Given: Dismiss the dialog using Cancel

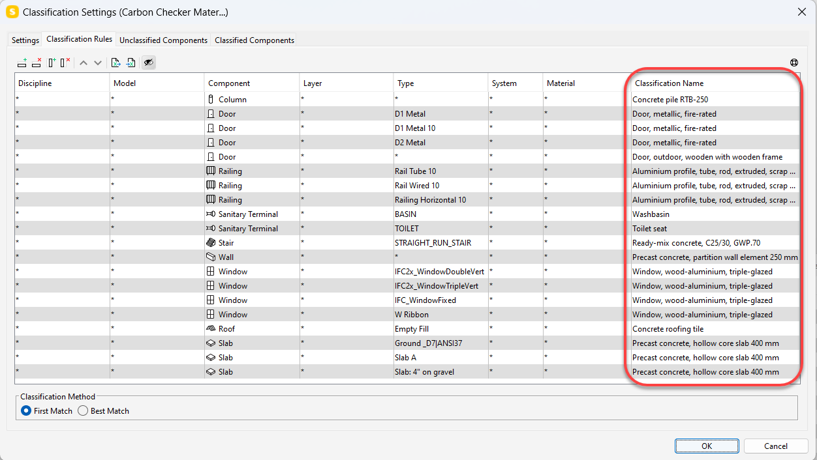Looking at the screenshot, I should [x=775, y=446].
